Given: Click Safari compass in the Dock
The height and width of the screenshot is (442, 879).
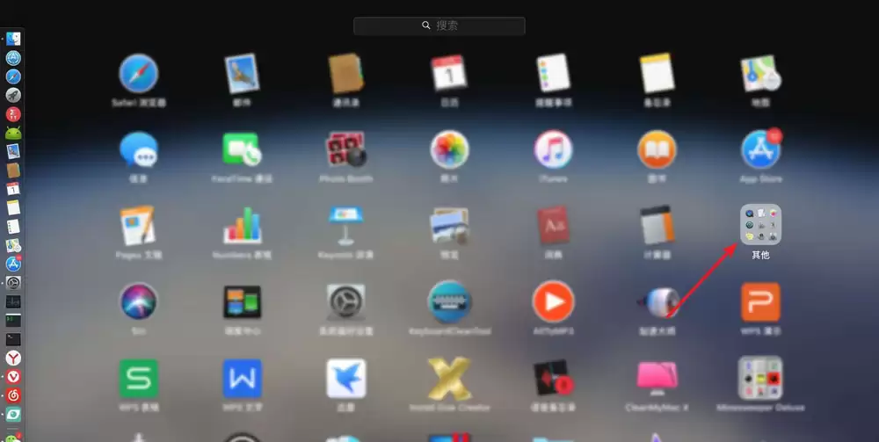Looking at the screenshot, I should [13, 76].
